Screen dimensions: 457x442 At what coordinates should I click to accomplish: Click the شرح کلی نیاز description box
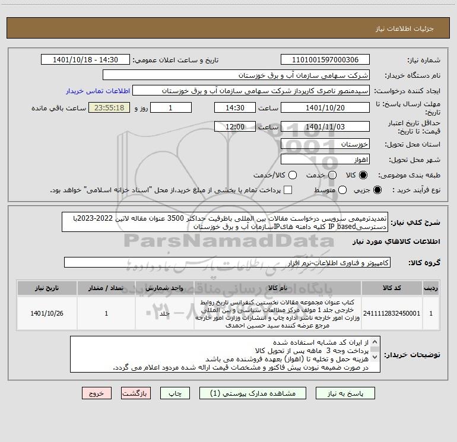pyautogui.click(x=225, y=222)
